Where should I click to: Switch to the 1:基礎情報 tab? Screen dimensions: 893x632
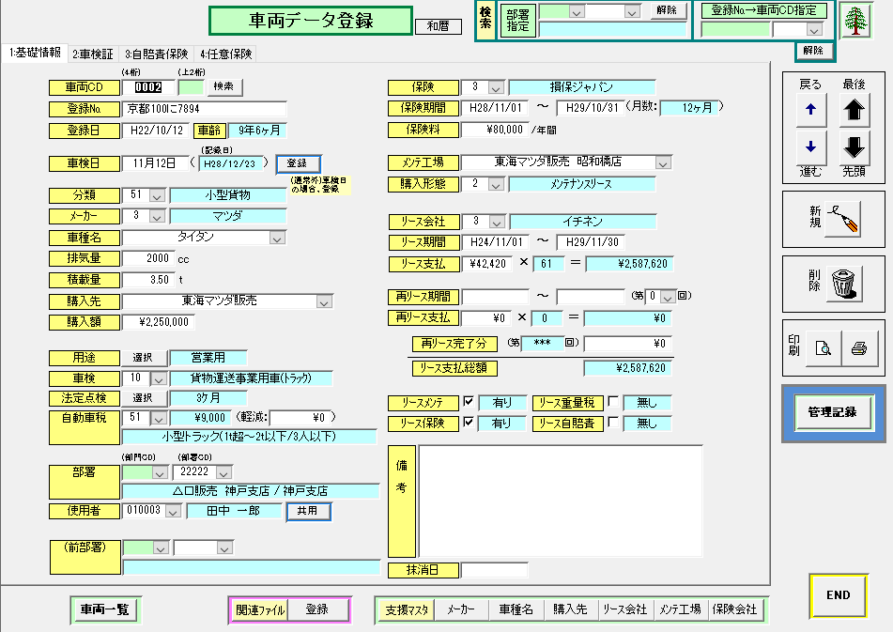(x=36, y=53)
